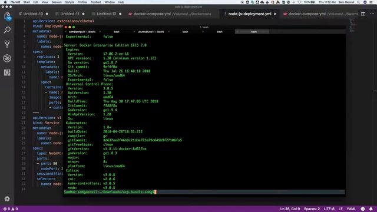Open the Search view in VS Code

click(x=7, y=30)
